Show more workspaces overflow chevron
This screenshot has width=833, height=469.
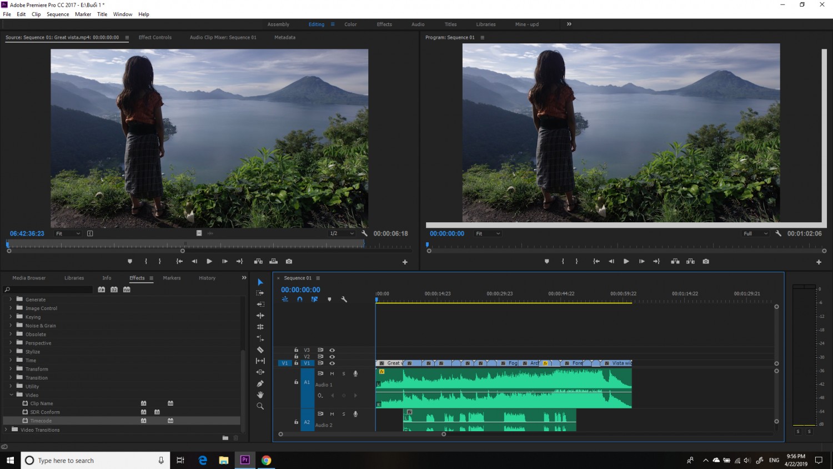569,24
